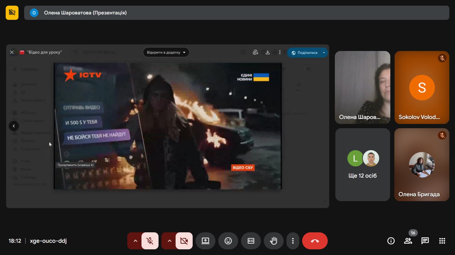The width and height of the screenshot is (455, 255).
Task: Click Олена Бригада's round profile photo
Action: click(422, 165)
